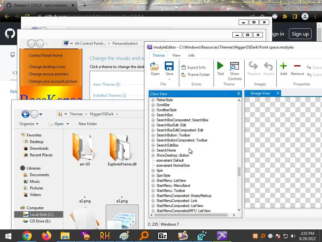Select the a3.png file
This screenshot has height=242, width=322.
[122, 201]
